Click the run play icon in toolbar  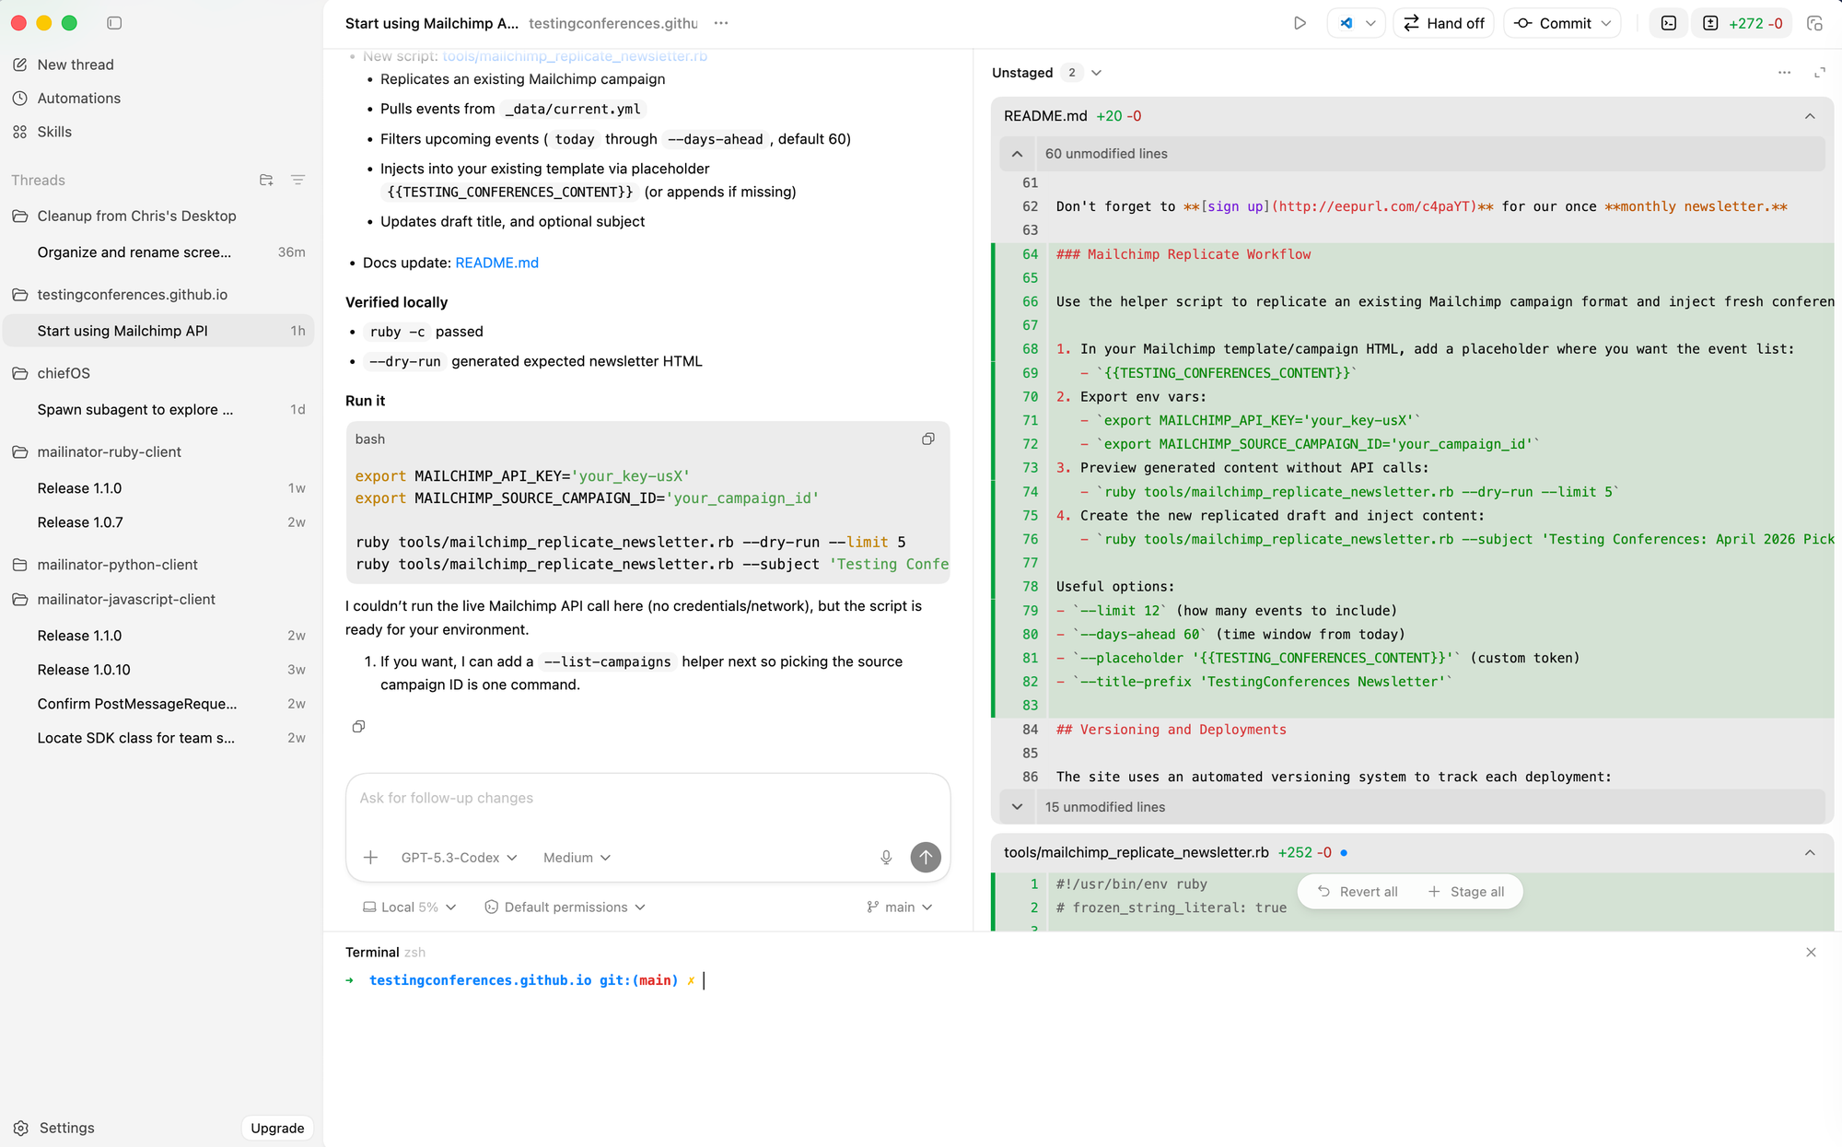point(1300,23)
